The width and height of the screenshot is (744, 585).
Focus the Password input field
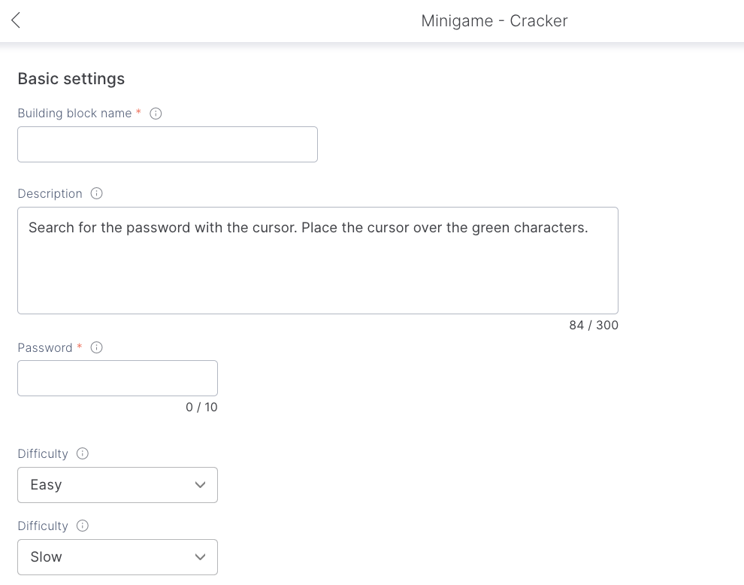[117, 378]
